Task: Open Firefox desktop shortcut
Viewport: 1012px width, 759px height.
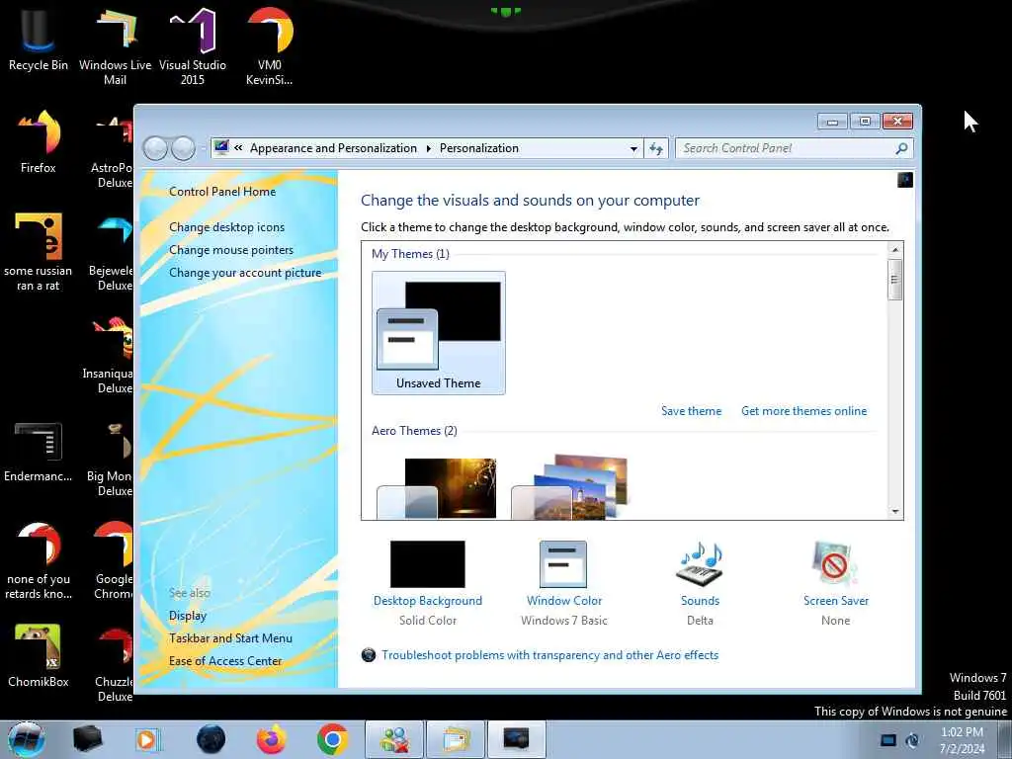Action: coord(38,140)
